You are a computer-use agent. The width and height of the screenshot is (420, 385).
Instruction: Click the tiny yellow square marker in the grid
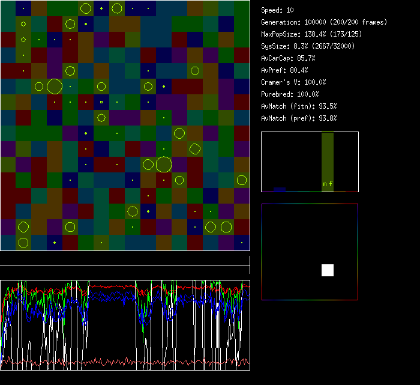click(101, 102)
